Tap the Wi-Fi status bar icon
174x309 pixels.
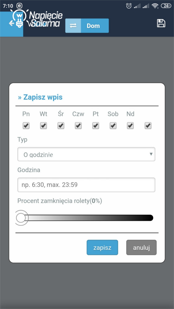155,6
